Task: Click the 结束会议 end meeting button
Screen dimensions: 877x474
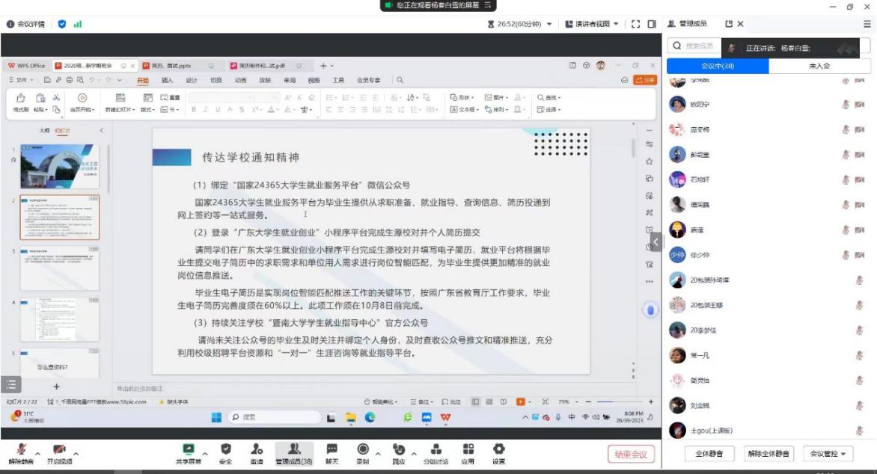Action: coord(631,454)
